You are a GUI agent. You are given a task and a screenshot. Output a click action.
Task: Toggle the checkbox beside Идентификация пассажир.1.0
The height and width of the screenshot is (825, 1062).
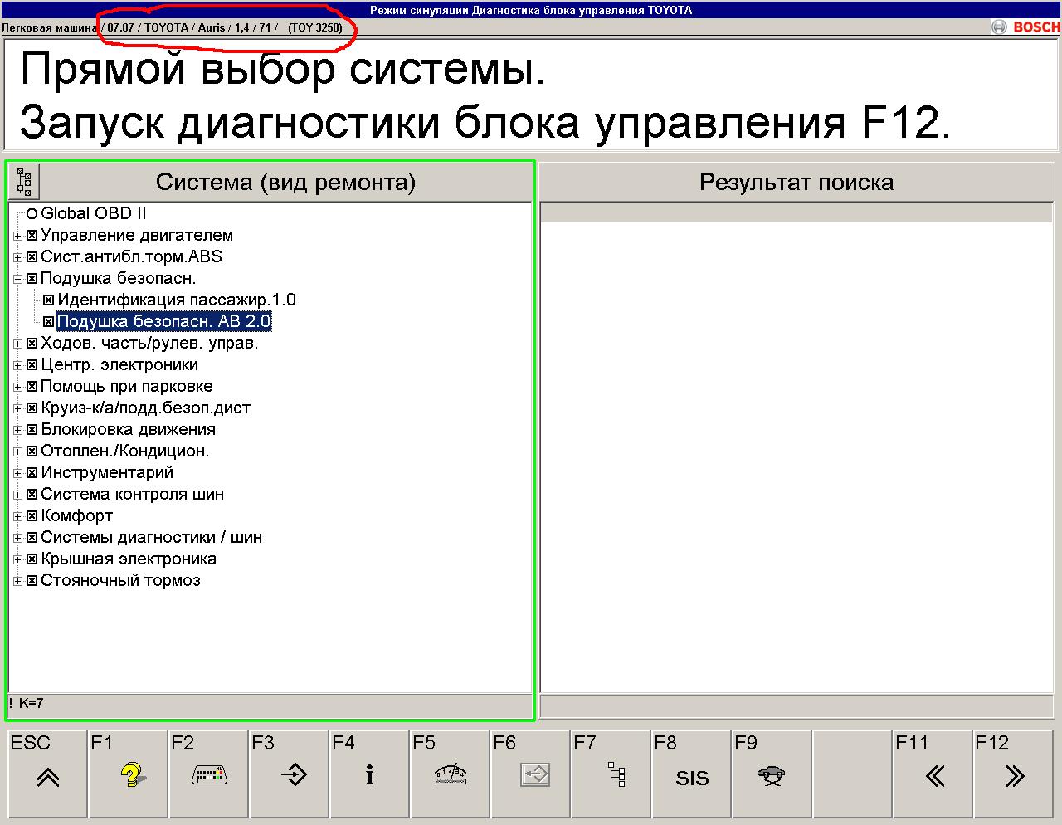(49, 300)
